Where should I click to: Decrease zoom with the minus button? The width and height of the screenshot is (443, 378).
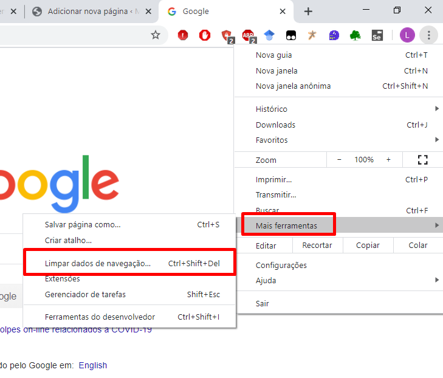pos(339,160)
